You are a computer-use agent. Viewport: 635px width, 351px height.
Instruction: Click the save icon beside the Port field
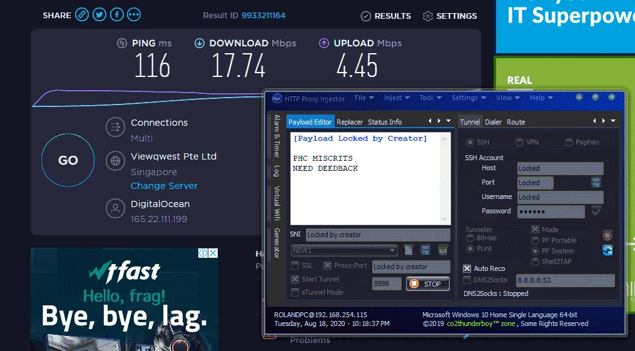coord(596,182)
